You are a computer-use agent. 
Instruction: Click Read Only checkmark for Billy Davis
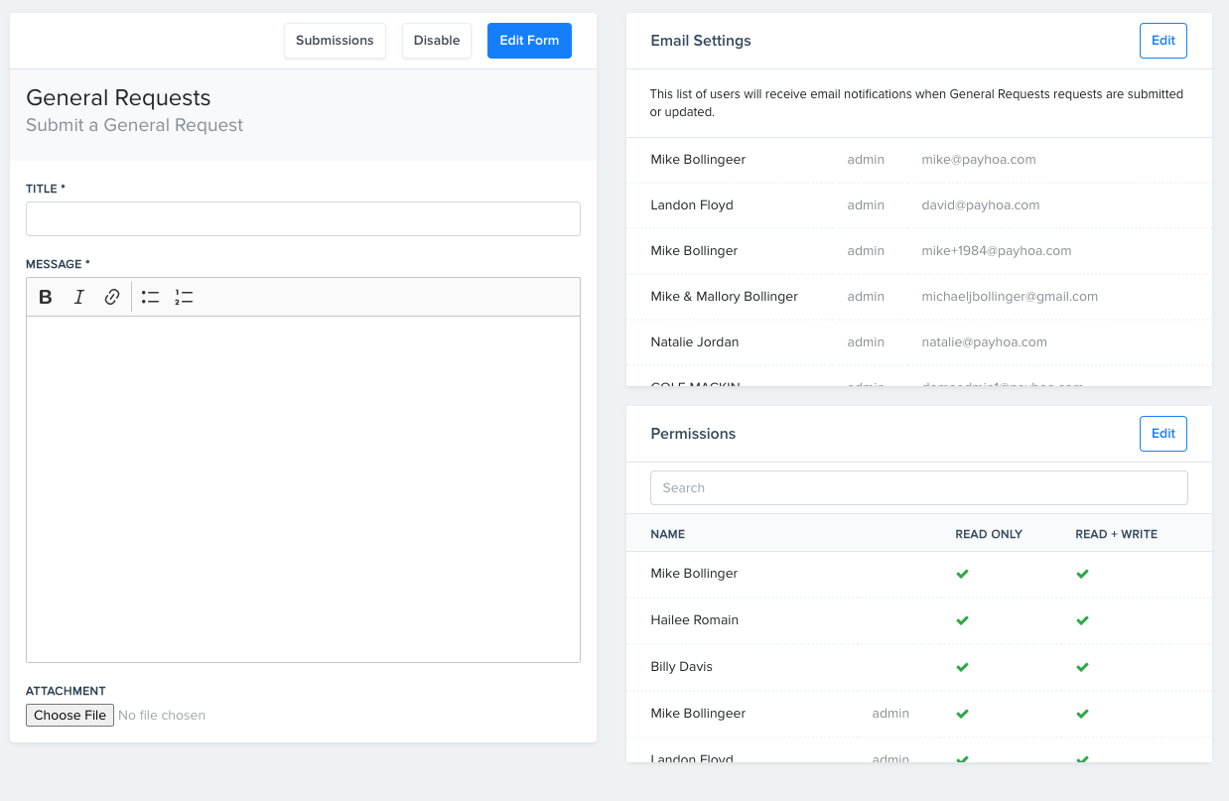pyautogui.click(x=962, y=667)
